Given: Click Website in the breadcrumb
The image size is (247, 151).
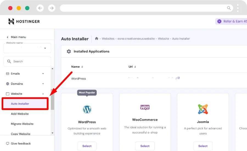Looking at the screenshot, I should click(163, 39).
